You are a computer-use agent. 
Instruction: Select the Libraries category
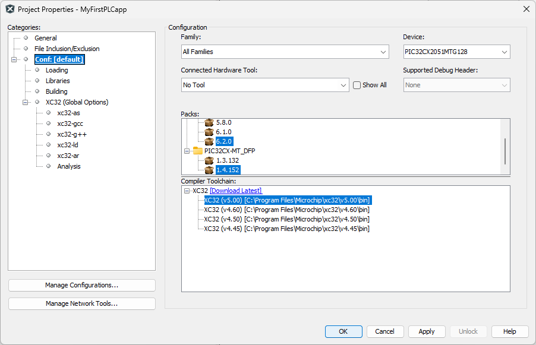coord(57,80)
